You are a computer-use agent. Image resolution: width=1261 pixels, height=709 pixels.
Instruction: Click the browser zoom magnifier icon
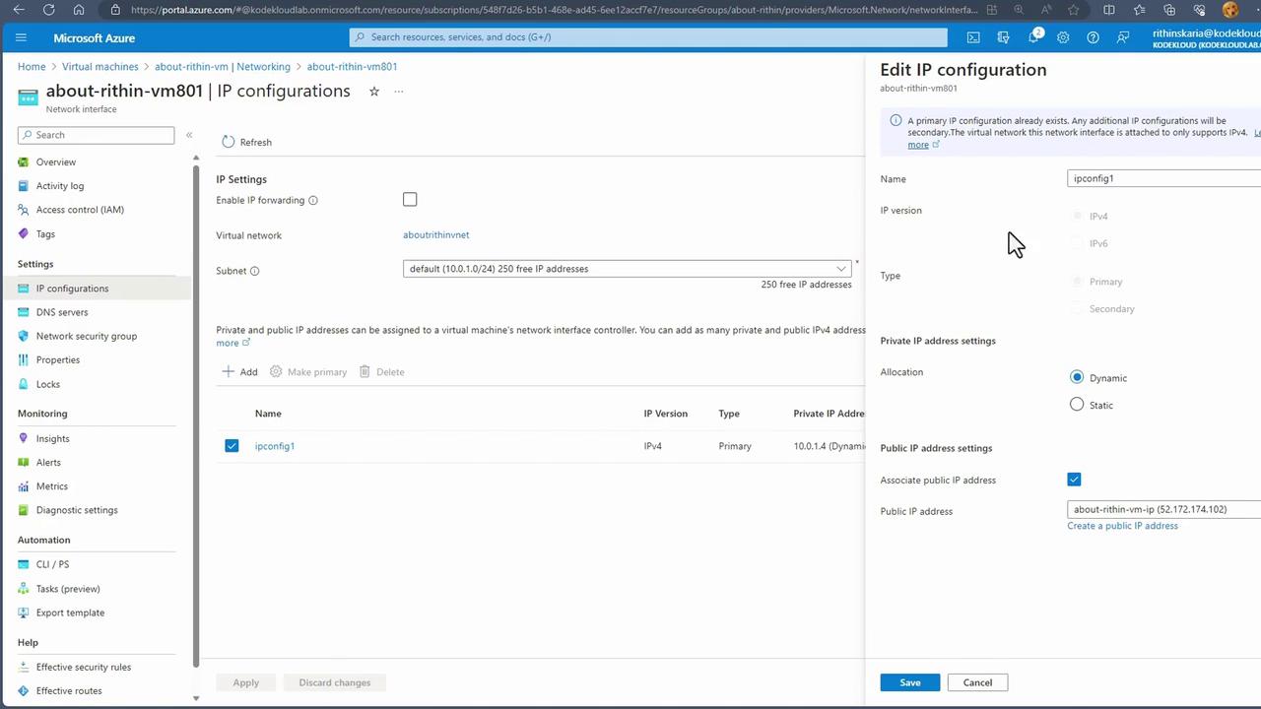[1021, 10]
